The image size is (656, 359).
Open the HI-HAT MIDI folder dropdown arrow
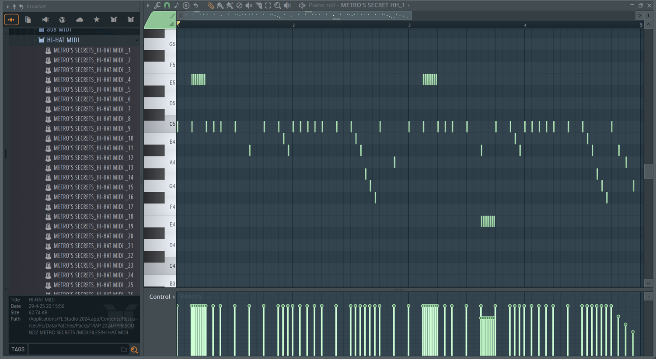137,41
